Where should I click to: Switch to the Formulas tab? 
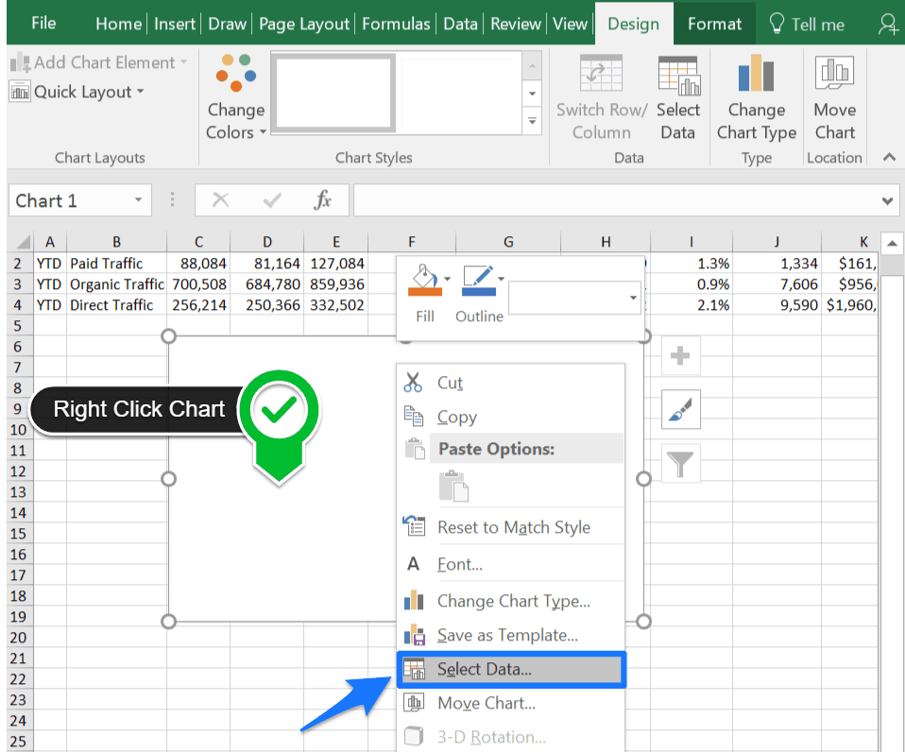point(396,24)
